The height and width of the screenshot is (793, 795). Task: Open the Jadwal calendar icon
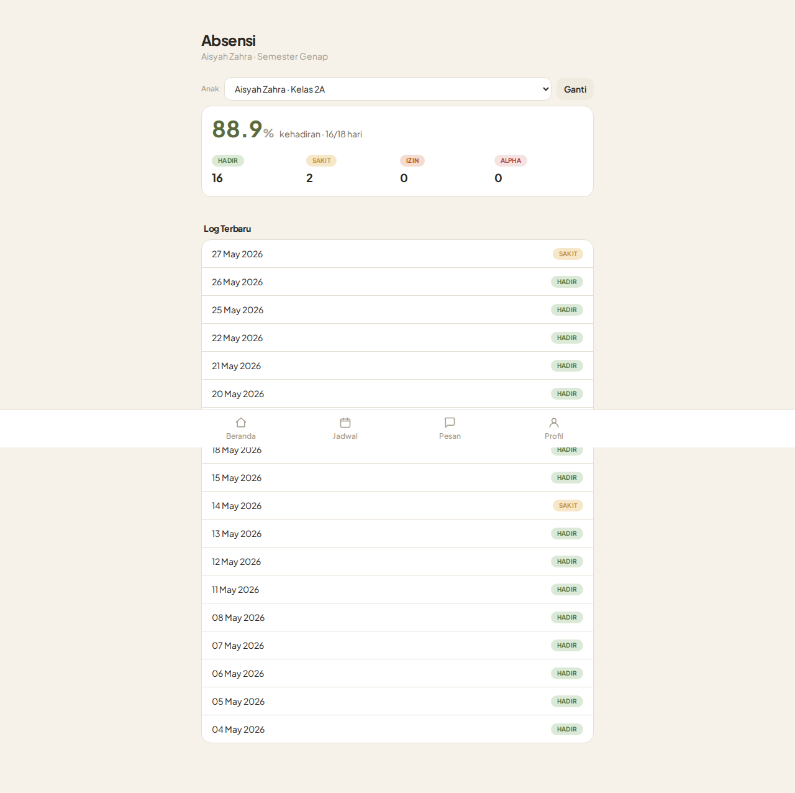pos(345,423)
